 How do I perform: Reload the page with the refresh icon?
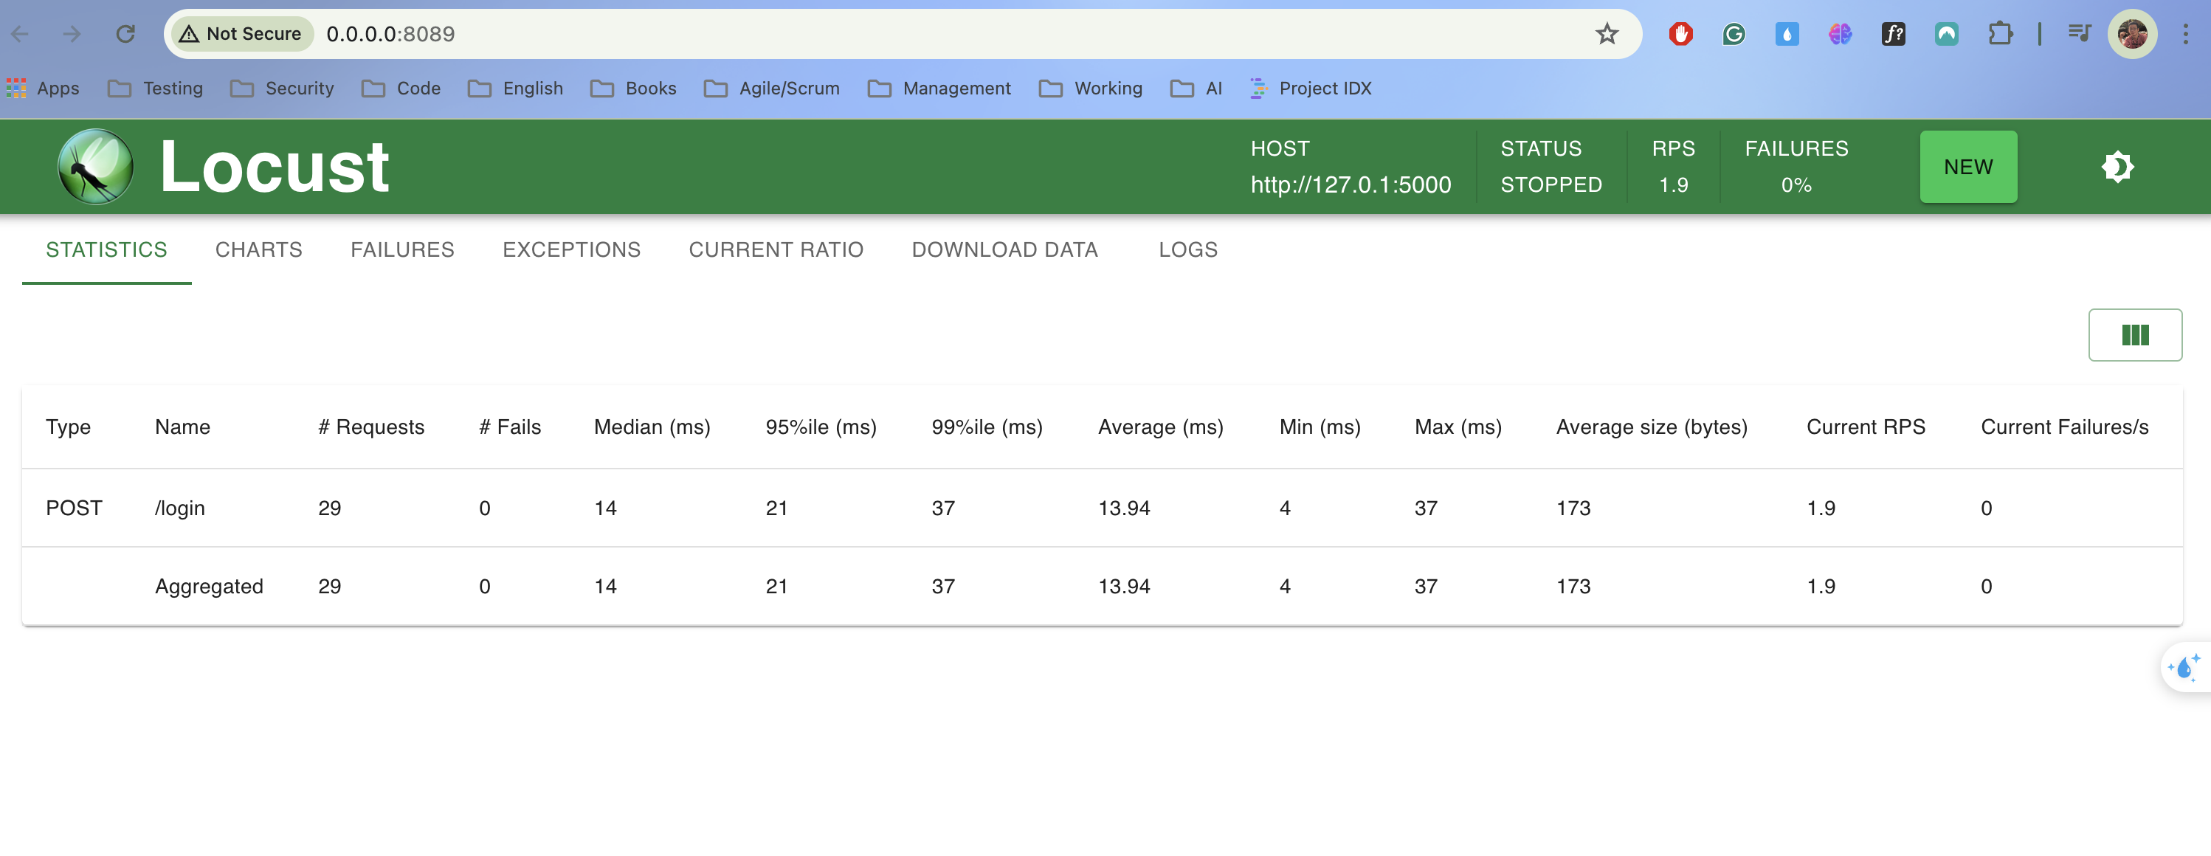tap(125, 35)
